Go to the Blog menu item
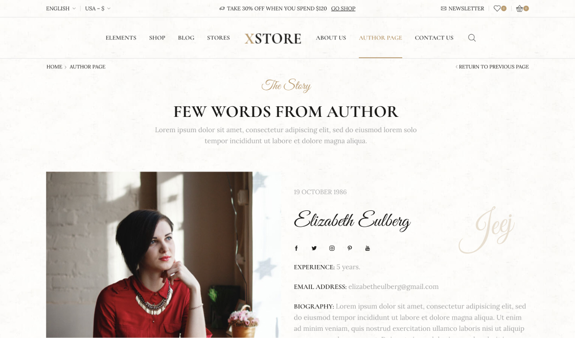575x338 pixels. 186,38
